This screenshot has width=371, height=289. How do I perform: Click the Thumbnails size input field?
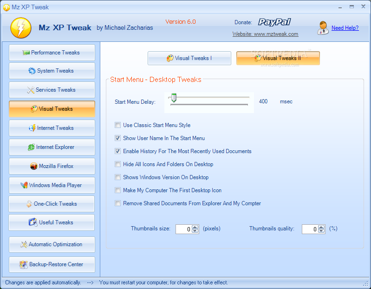pyautogui.click(x=184, y=229)
